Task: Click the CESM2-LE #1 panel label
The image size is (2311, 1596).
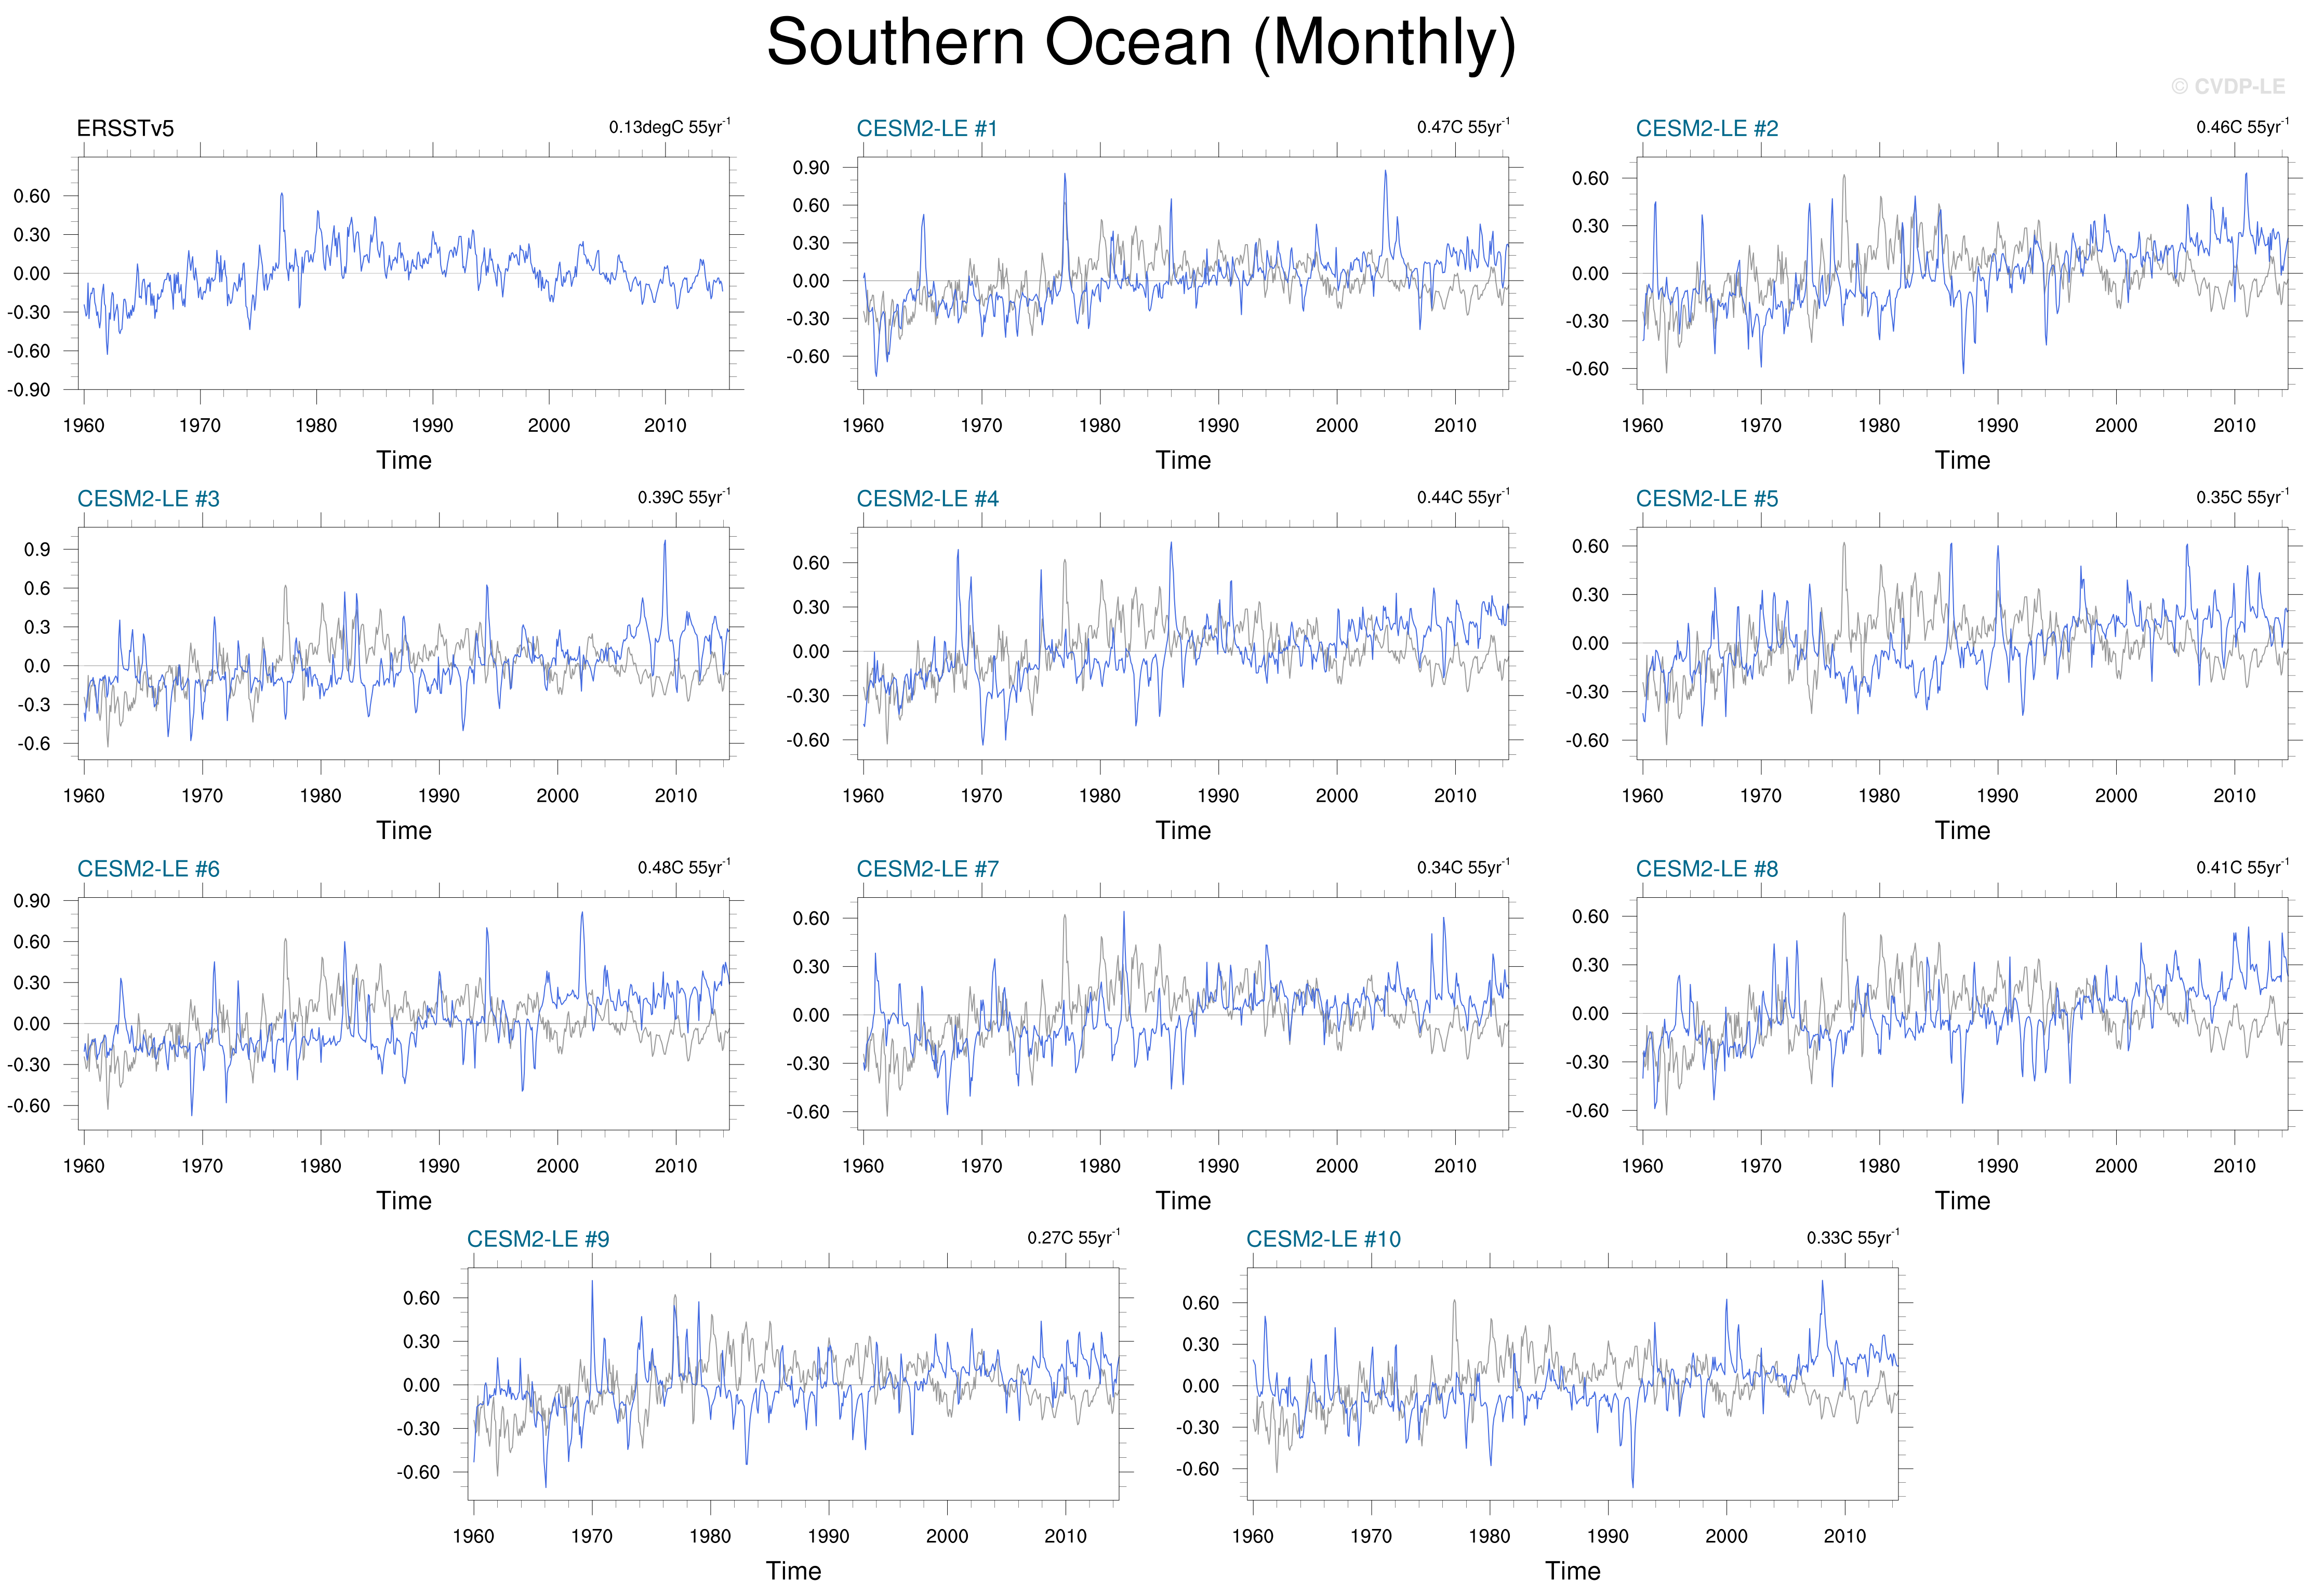Action: pos(926,129)
